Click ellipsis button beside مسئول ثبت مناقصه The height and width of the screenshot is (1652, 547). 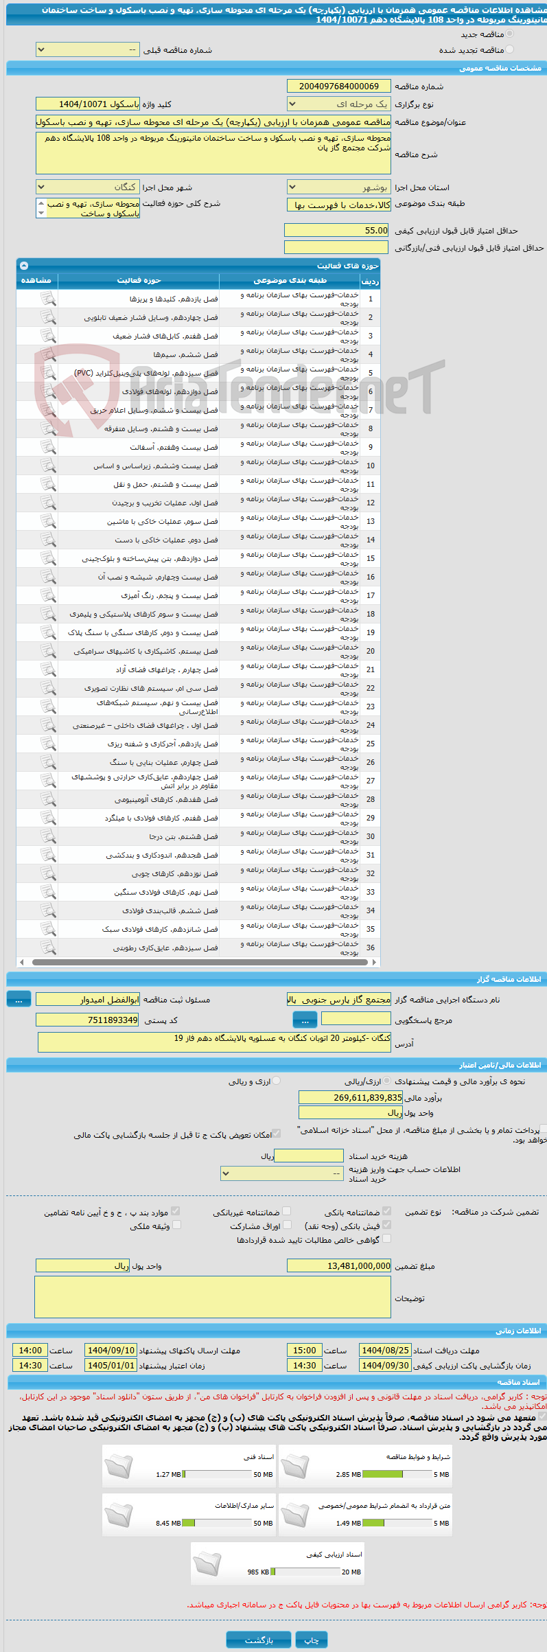pyautogui.click(x=19, y=1000)
